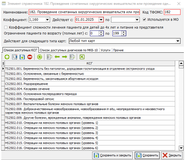Image resolution: width=185 pixels, height=160 pixels.
Task: Click the green left arrow icon
Action: (x=57, y=57)
